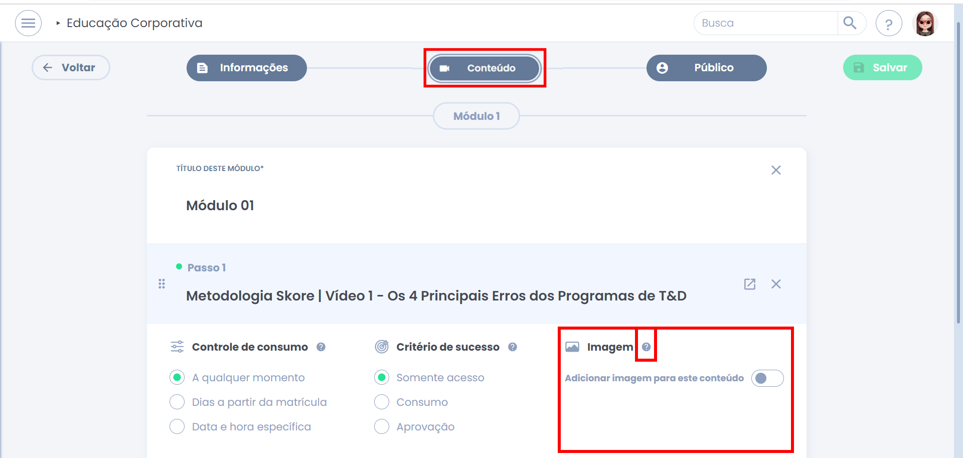Open the user avatar profile
963x458 pixels.
[925, 23]
